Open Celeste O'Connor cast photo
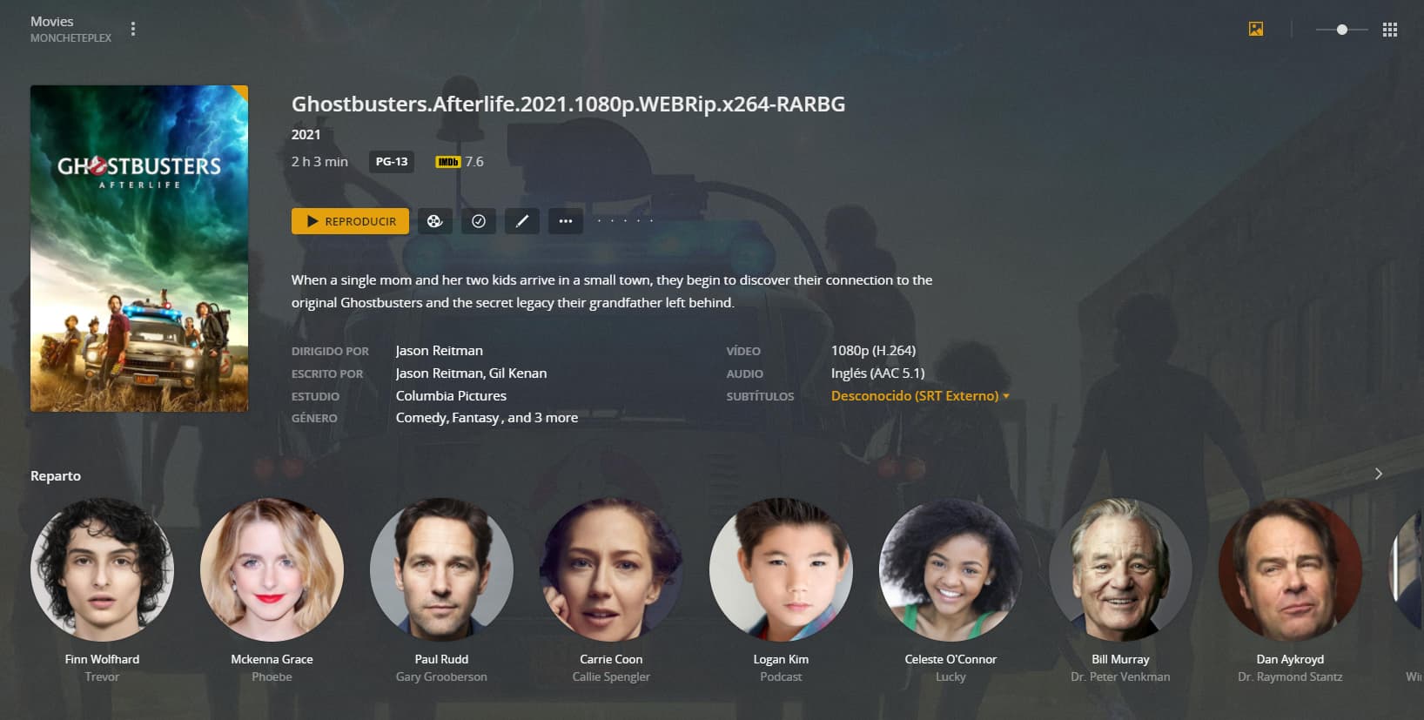This screenshot has width=1424, height=720. [x=950, y=569]
